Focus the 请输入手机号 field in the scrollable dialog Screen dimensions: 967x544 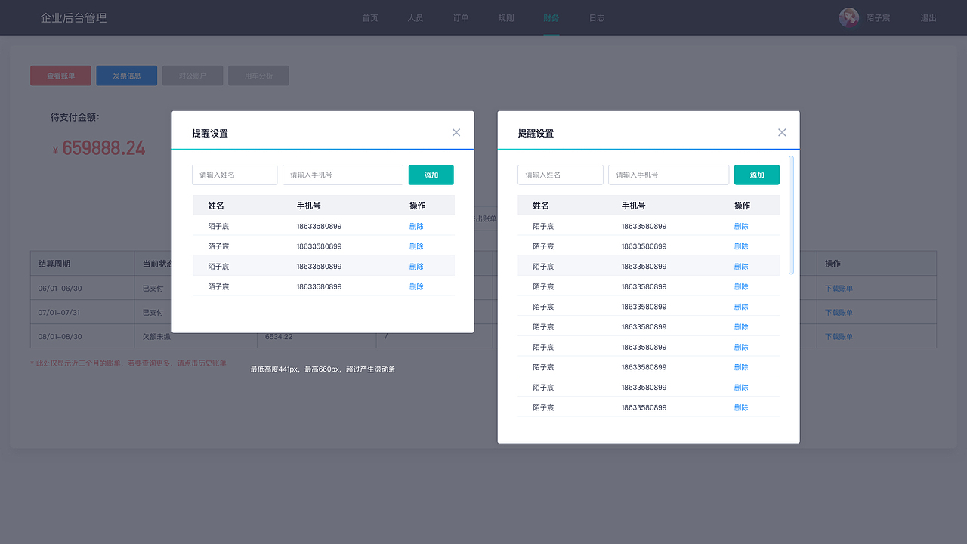[x=669, y=175]
